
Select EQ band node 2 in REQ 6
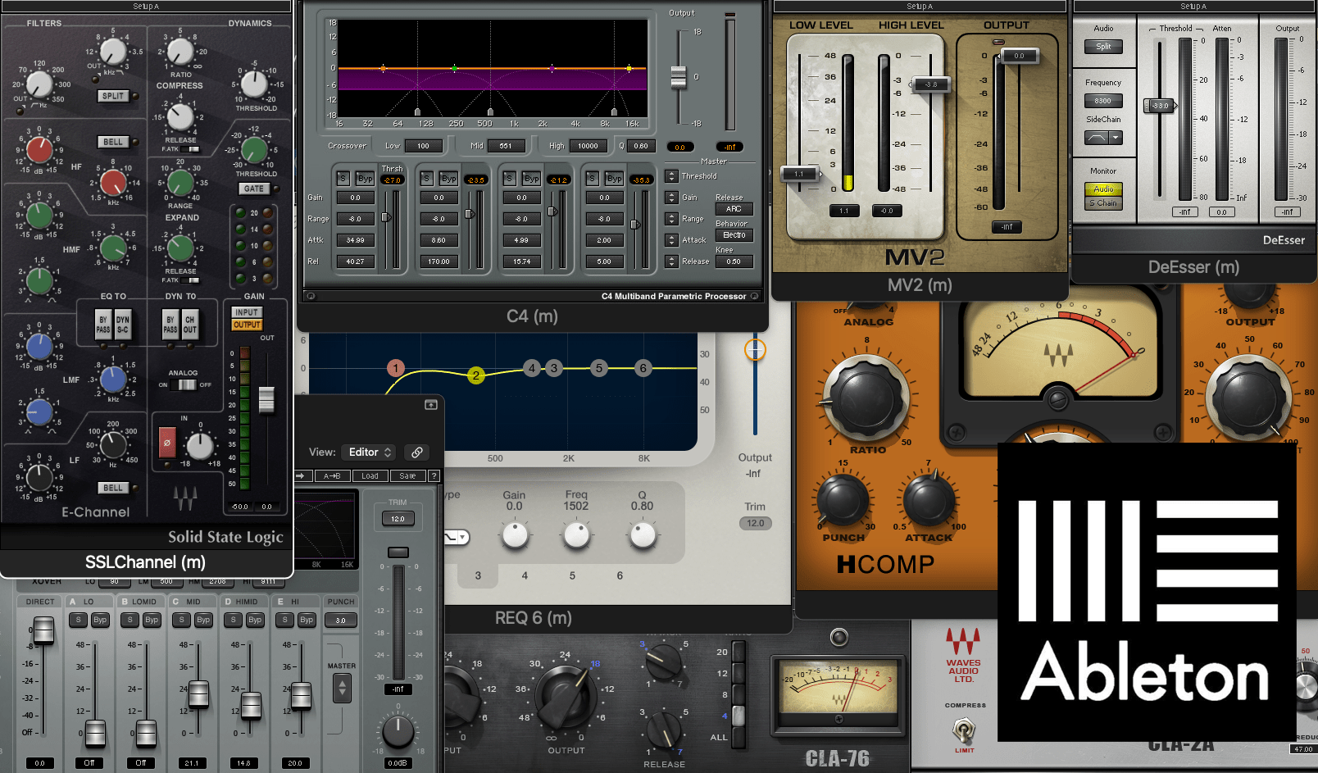[x=475, y=375]
